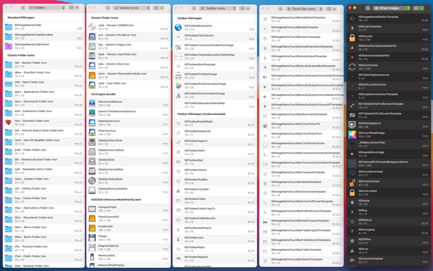Click the NSImageNameFolderBurnable folder icon
The width and height of the screenshot is (433, 271).
pyautogui.click(x=9, y=36)
